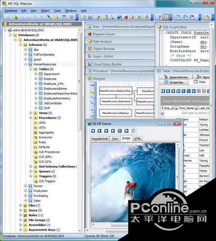Click the red diagram chart icon in toolbar
This screenshot has height=241, width=216.
126,17
